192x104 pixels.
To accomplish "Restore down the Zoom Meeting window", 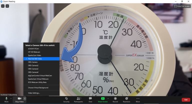I will pos(182,1).
